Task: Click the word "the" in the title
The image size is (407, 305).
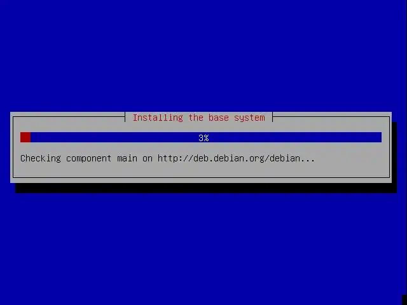Action: tap(196, 118)
